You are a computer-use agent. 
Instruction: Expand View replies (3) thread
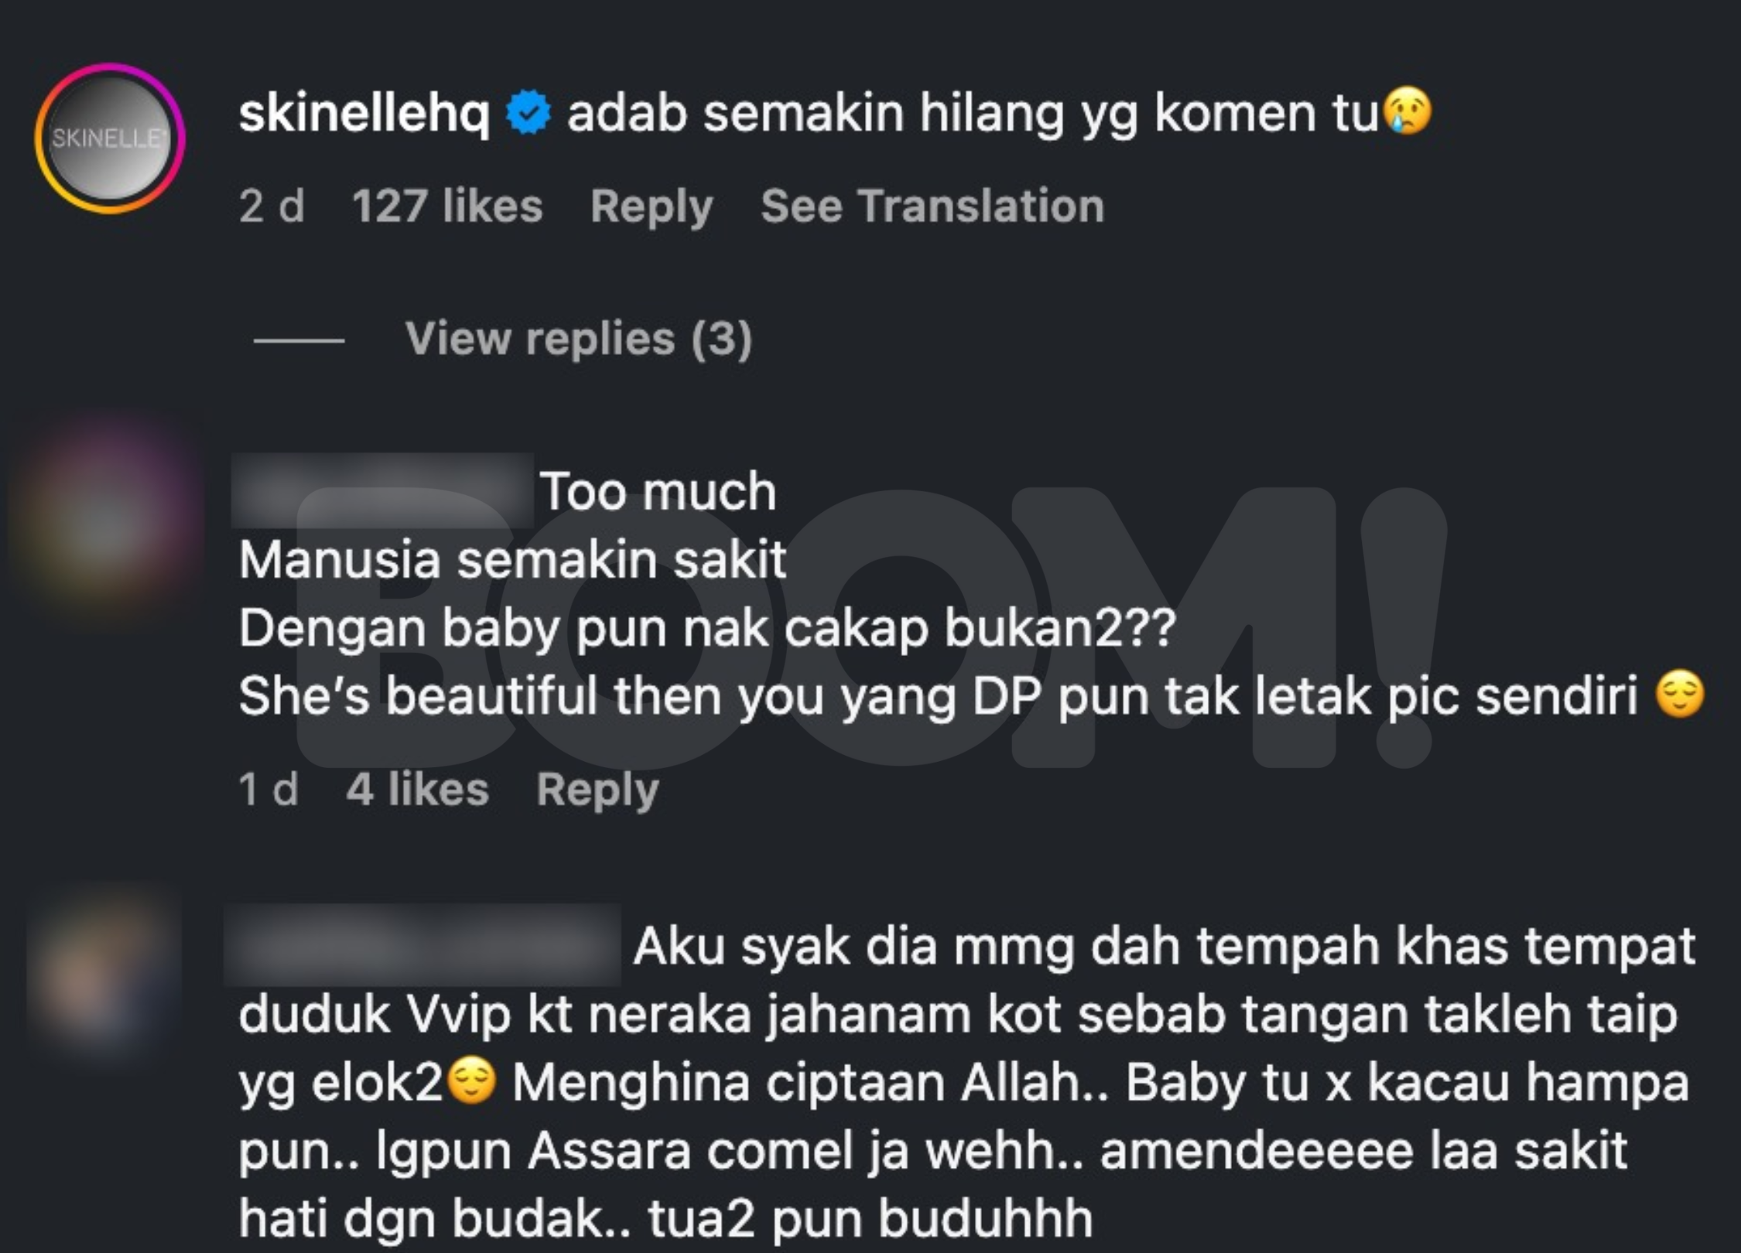tap(579, 339)
